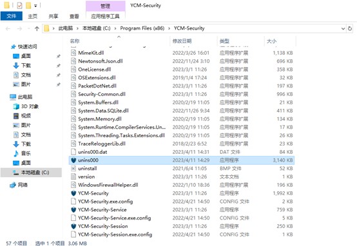Screen dimensions: 357x246
Task: Click the 视频 film icon in sidebar
Action: [16, 116]
